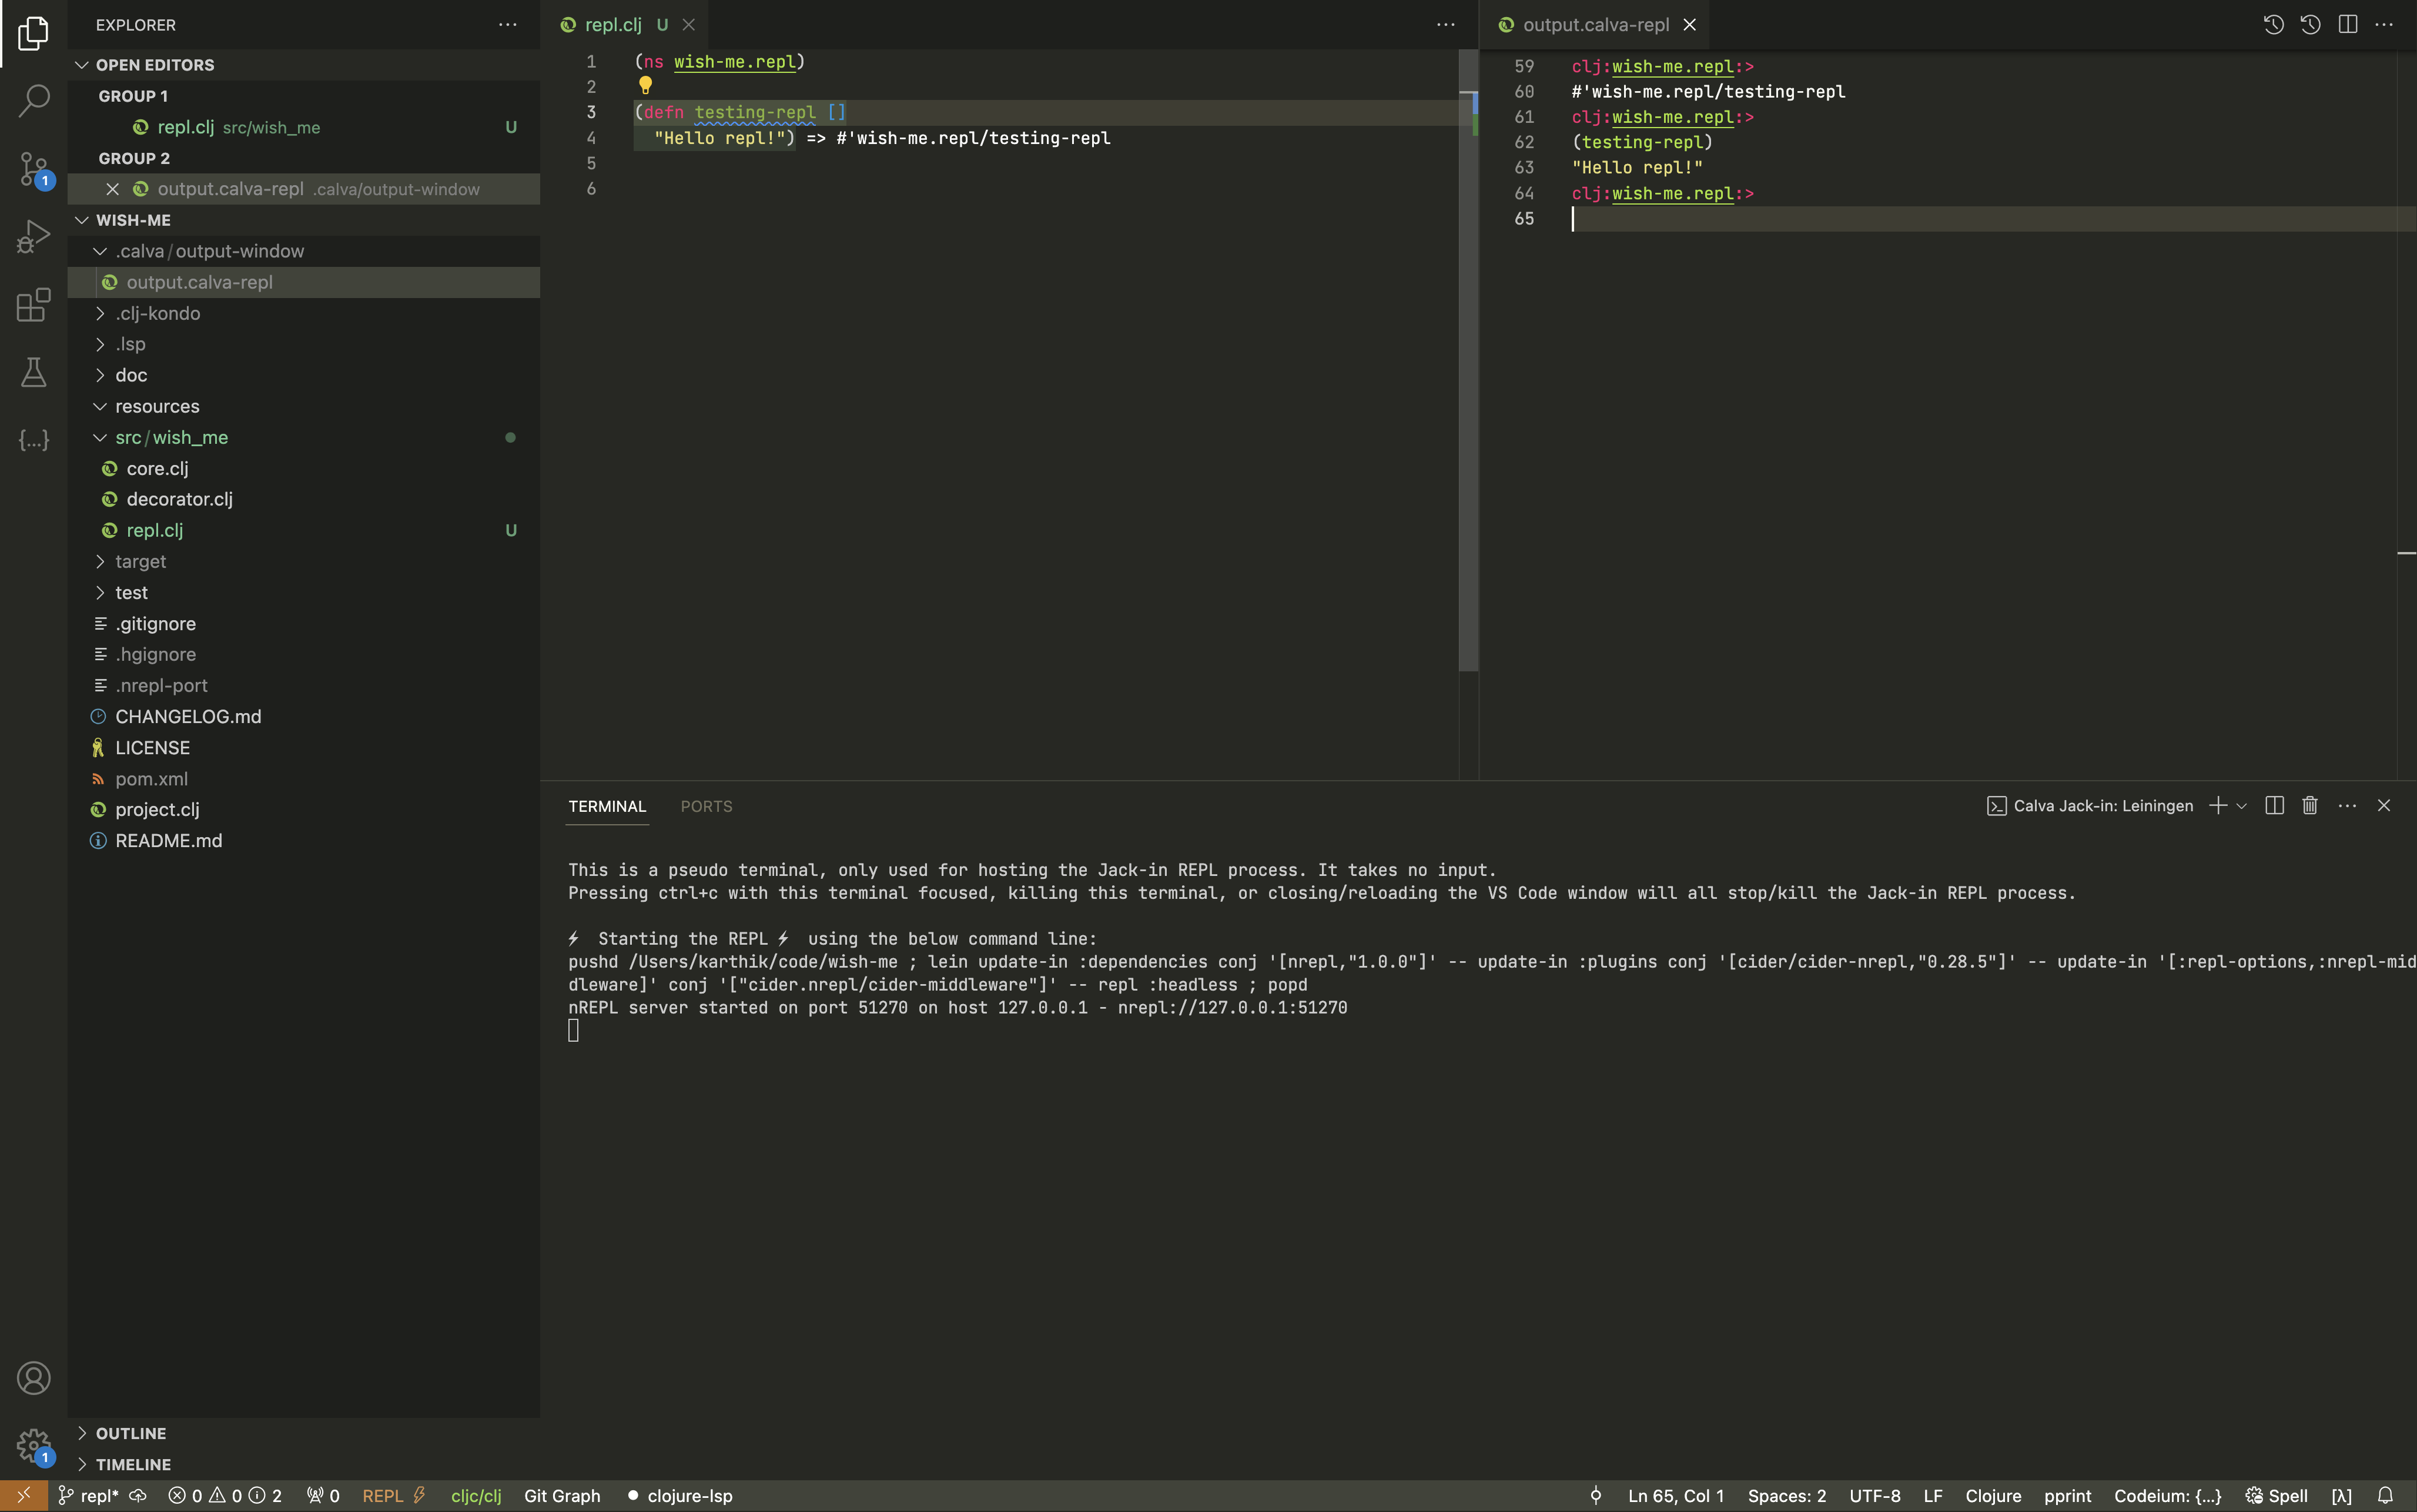This screenshot has width=2417, height=1512.
Task: Expand the OUTLINE section
Action: (x=82, y=1433)
